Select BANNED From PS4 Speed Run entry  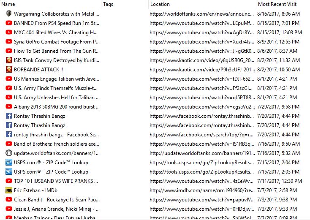pos(57,23)
